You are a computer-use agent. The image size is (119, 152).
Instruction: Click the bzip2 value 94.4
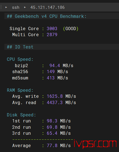click(x=55, y=66)
